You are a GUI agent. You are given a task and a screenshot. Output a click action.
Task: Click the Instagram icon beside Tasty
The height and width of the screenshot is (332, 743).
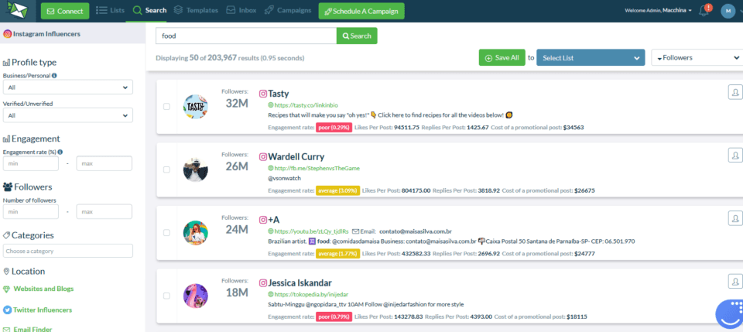click(x=263, y=94)
